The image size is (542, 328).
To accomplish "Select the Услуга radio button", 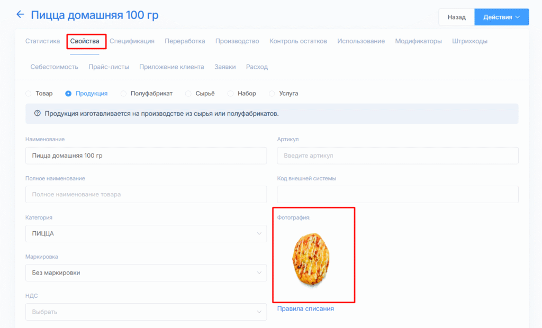I will [x=272, y=94].
